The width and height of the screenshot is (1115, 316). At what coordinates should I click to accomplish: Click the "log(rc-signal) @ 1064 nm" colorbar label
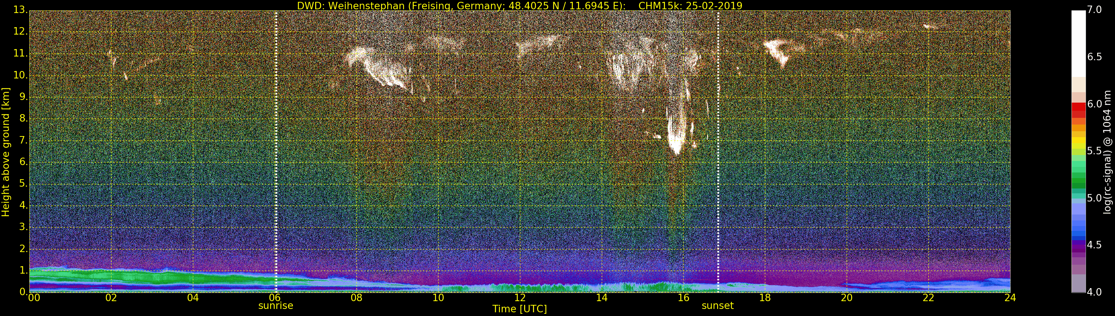click(x=1107, y=152)
